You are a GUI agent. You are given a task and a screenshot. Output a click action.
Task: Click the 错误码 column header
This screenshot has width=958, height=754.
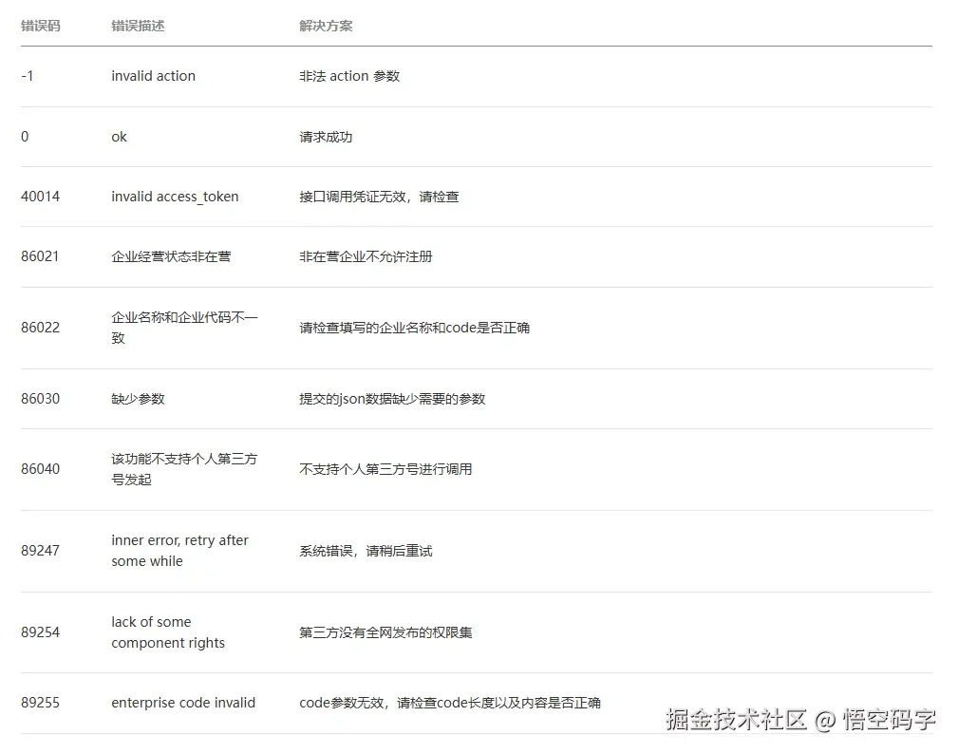(x=40, y=26)
